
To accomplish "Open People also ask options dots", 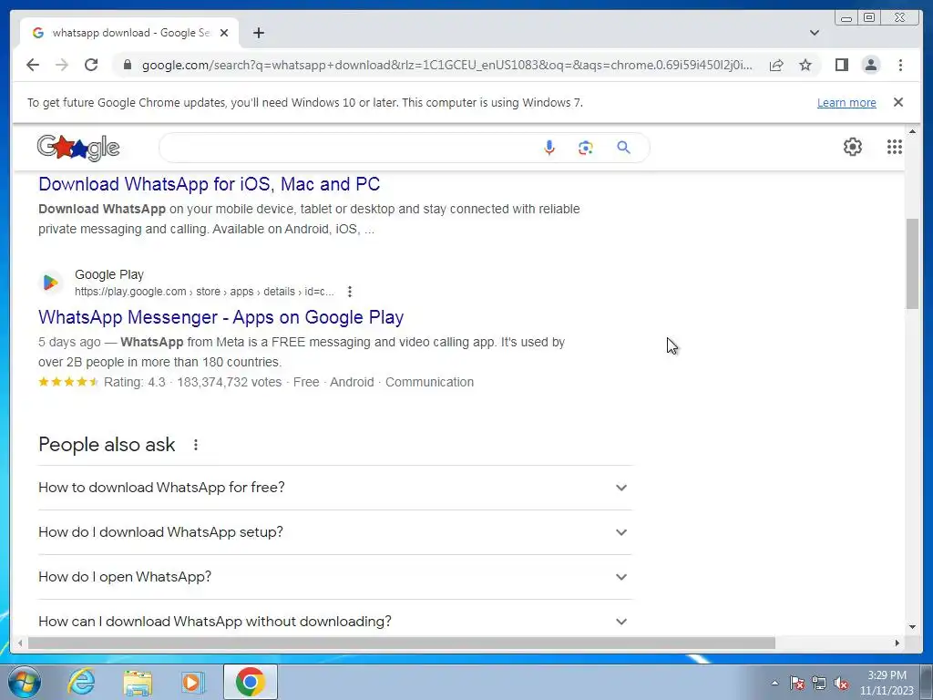I will pos(196,445).
